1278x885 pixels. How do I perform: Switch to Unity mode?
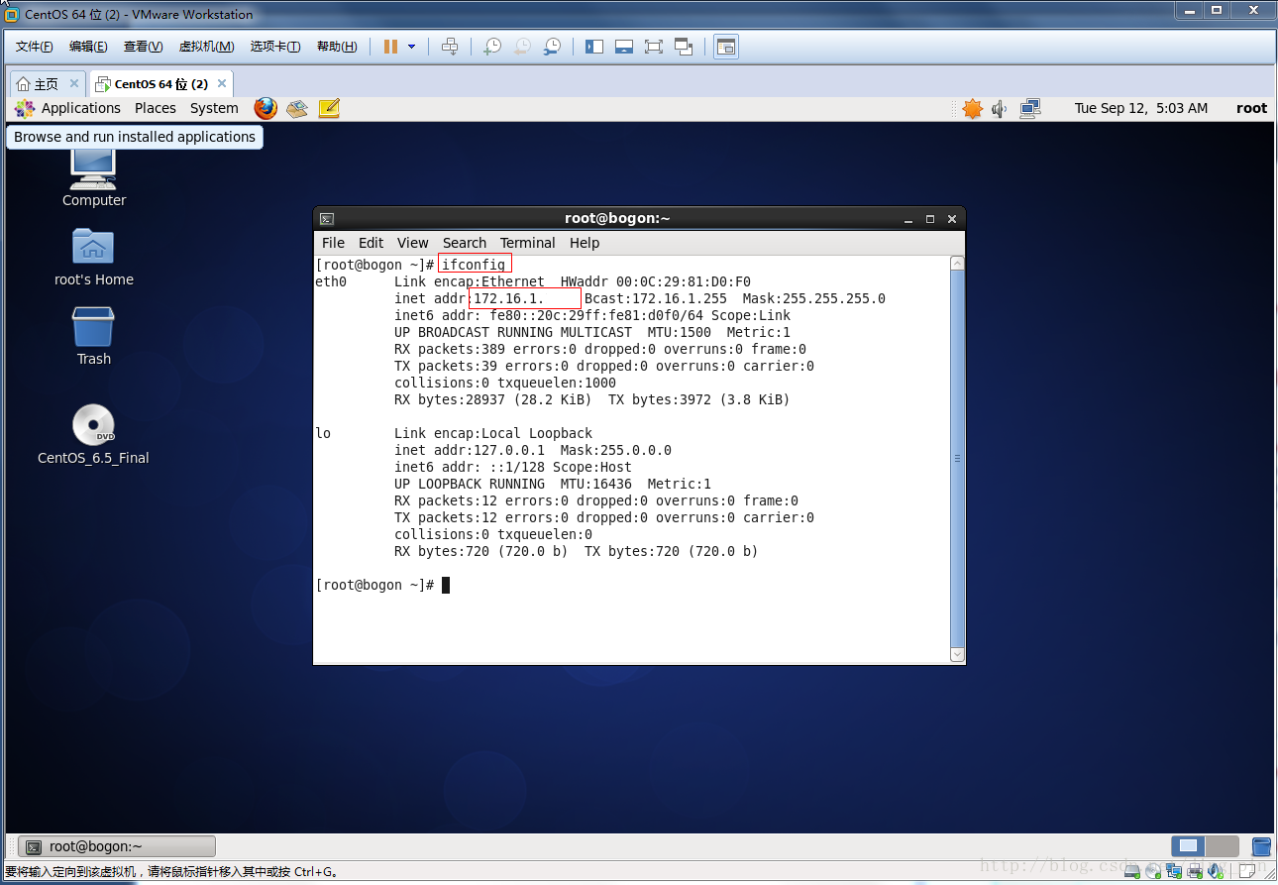click(x=684, y=47)
